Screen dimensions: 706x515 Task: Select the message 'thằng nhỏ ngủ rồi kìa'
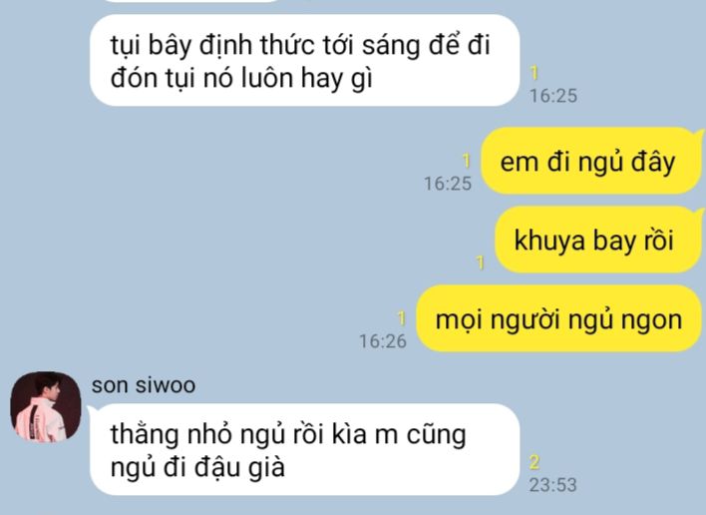coord(305,450)
